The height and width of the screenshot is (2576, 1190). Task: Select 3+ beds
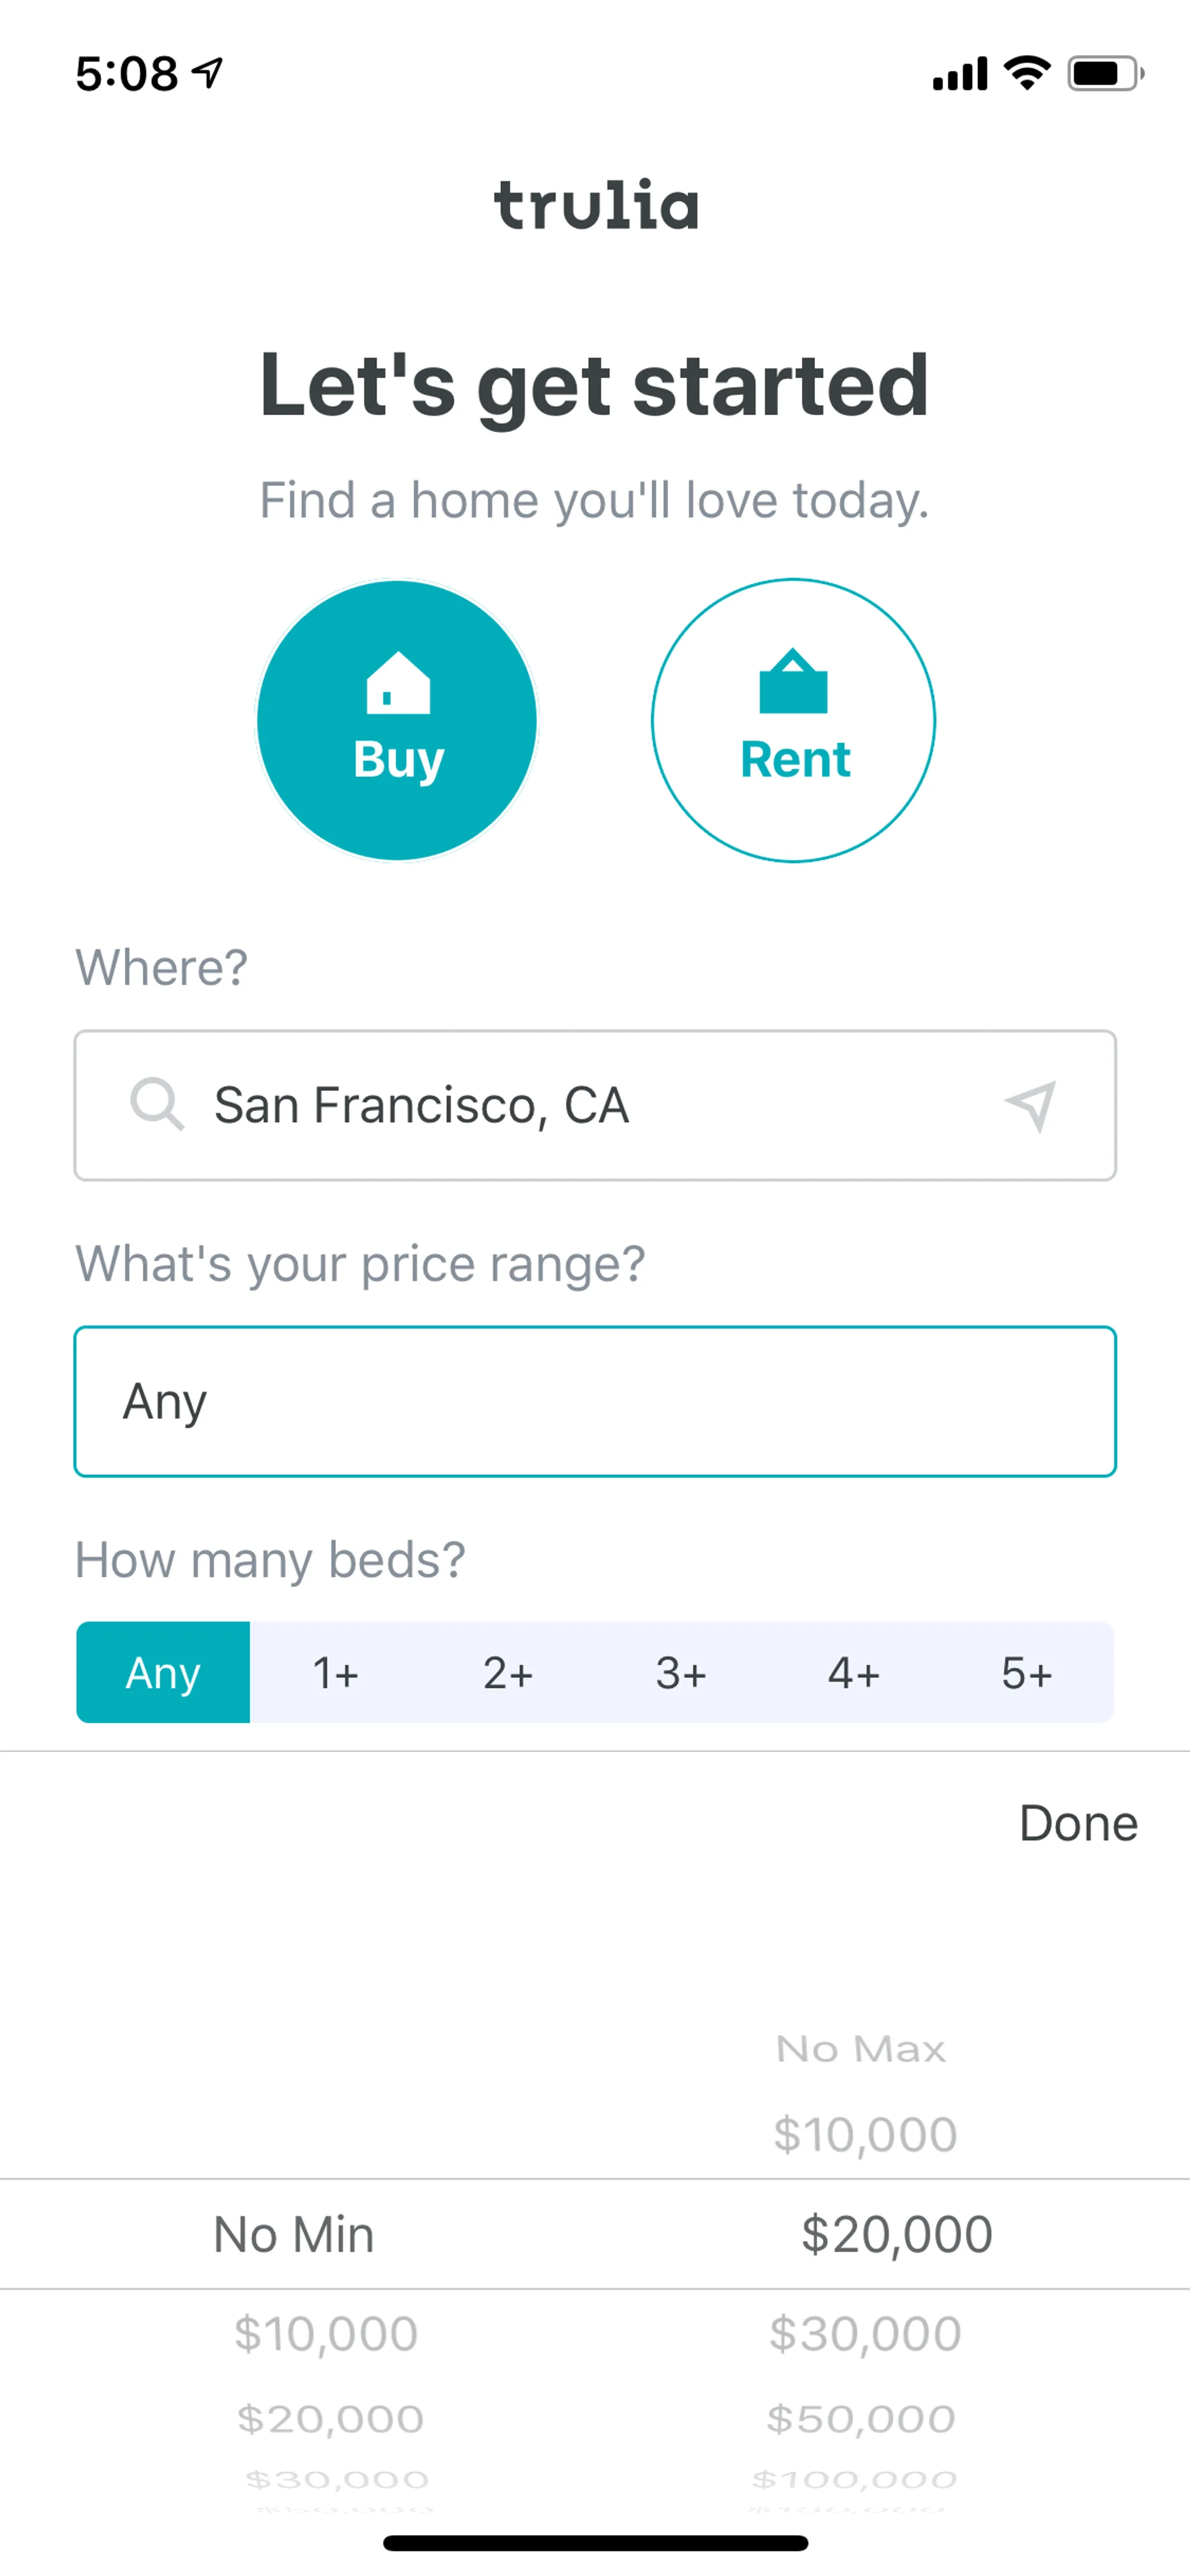[x=681, y=1672]
